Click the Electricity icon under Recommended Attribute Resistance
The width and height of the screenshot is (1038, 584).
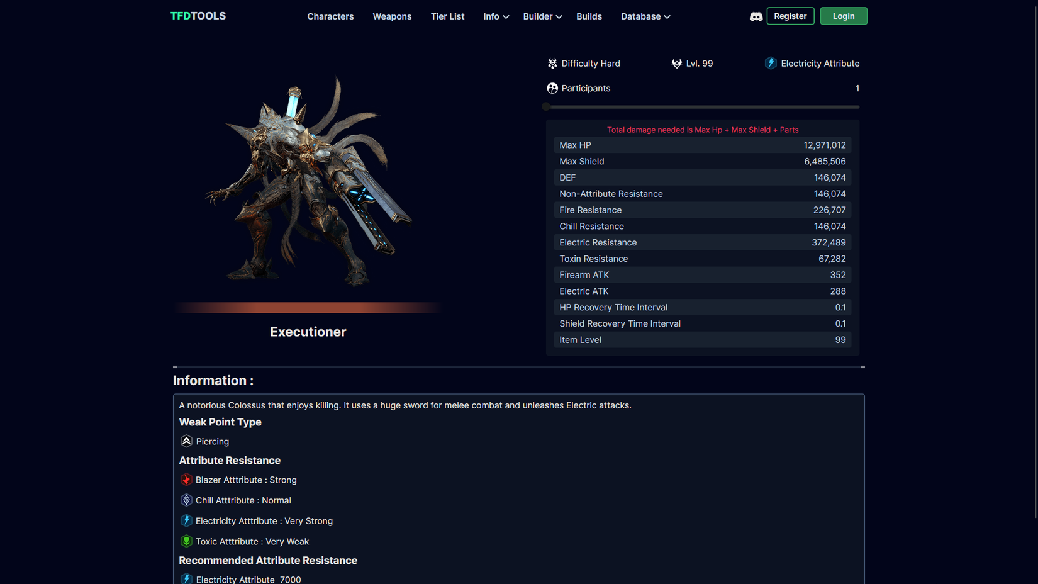(186, 579)
